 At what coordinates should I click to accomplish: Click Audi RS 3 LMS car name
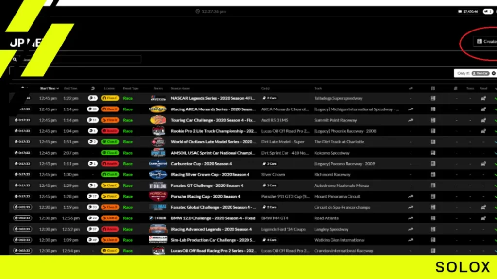click(x=275, y=120)
